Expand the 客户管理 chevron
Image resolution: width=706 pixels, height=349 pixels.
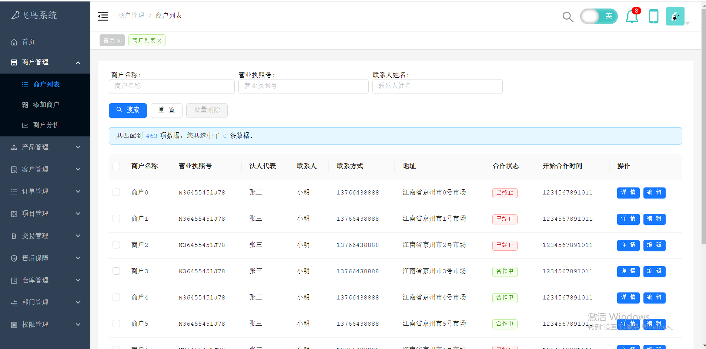[x=78, y=169]
